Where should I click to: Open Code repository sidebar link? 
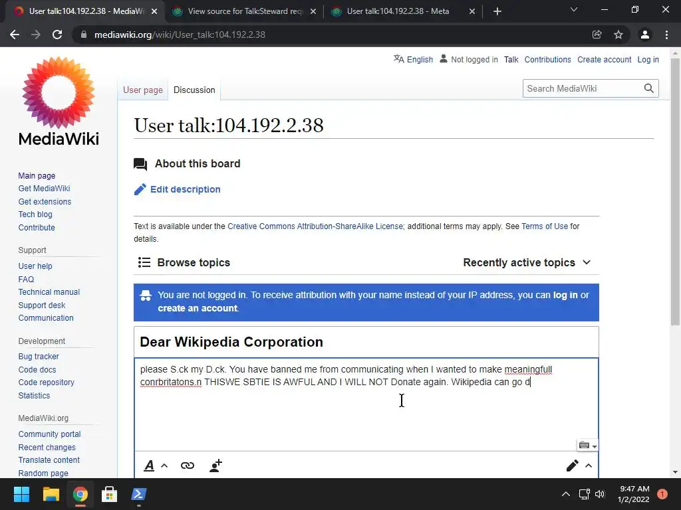click(47, 382)
